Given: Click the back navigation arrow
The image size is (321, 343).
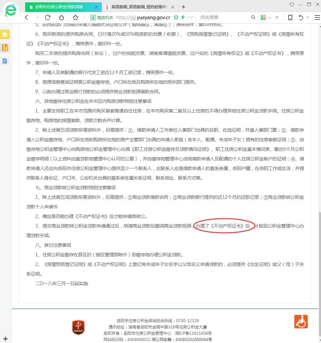Looking at the screenshot, I should [27, 18].
